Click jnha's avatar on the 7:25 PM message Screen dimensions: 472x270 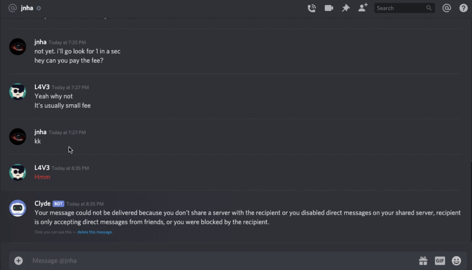point(18,47)
